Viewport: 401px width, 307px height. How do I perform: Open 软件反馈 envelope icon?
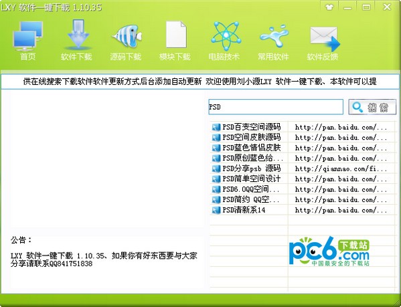(325, 38)
